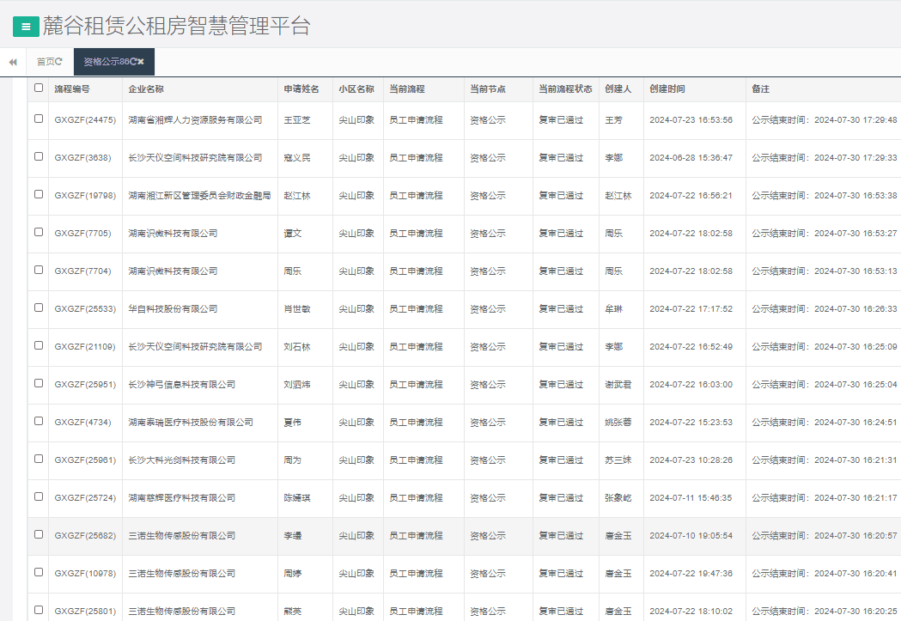The height and width of the screenshot is (621, 901).
Task: Tick the select-all checkbox in table header
Action: click(39, 88)
